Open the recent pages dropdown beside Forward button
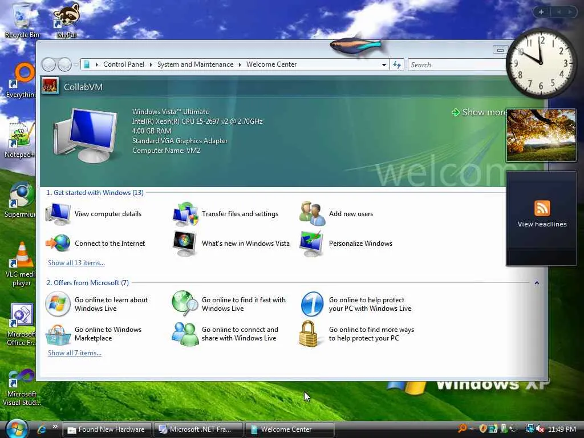This screenshot has height=438, width=584. [76, 65]
